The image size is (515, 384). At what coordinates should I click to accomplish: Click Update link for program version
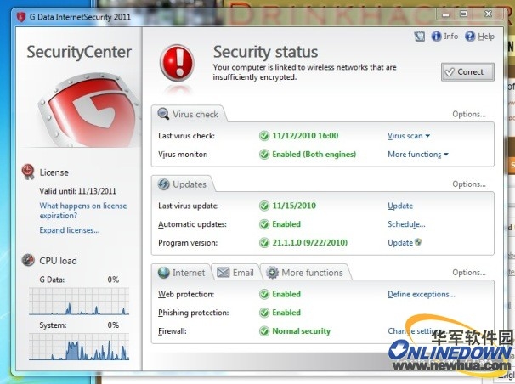click(x=400, y=243)
